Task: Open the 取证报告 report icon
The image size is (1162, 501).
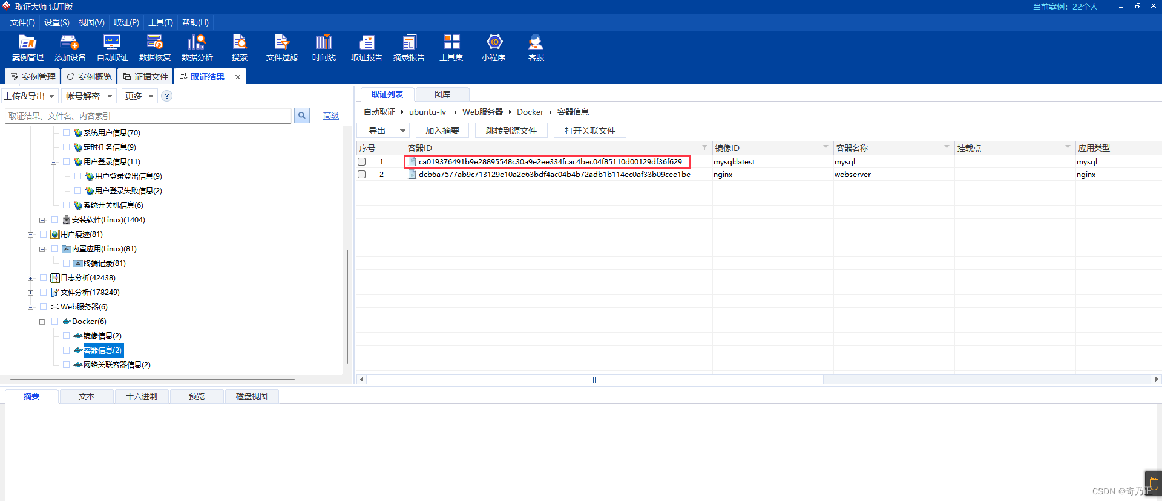Action: click(366, 48)
